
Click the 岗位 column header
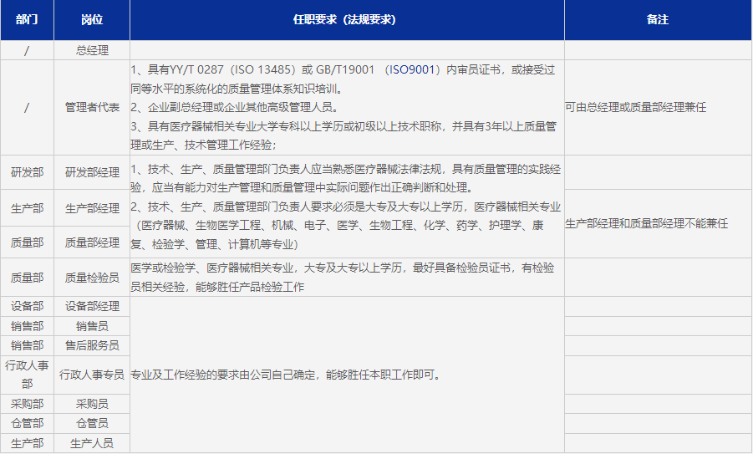click(x=92, y=19)
